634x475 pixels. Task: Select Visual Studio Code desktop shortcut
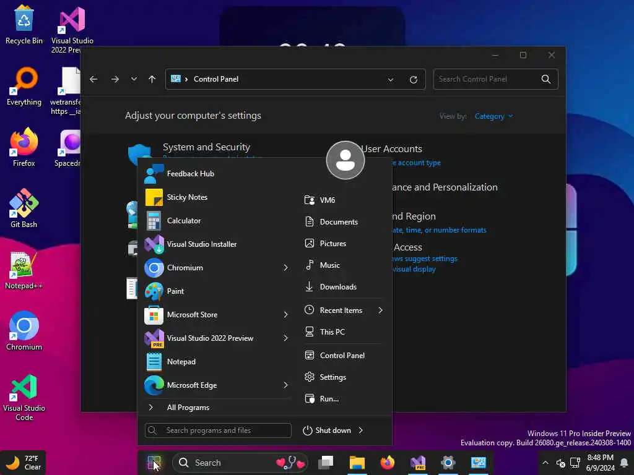(24, 398)
